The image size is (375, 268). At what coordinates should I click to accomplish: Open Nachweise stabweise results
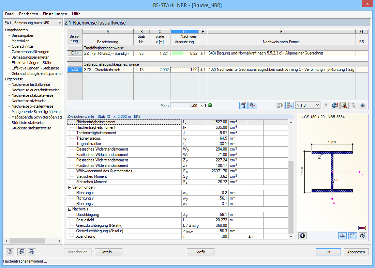[29, 101]
